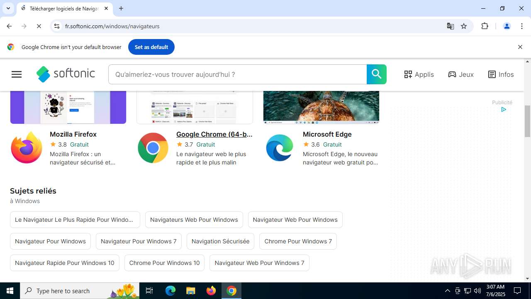Select the 'Chrome Pour Windows 10' tag
This screenshot has width=531, height=299.
tap(164, 263)
